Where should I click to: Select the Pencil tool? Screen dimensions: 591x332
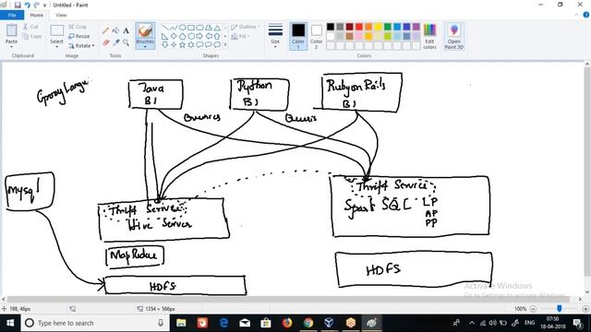[x=106, y=30]
